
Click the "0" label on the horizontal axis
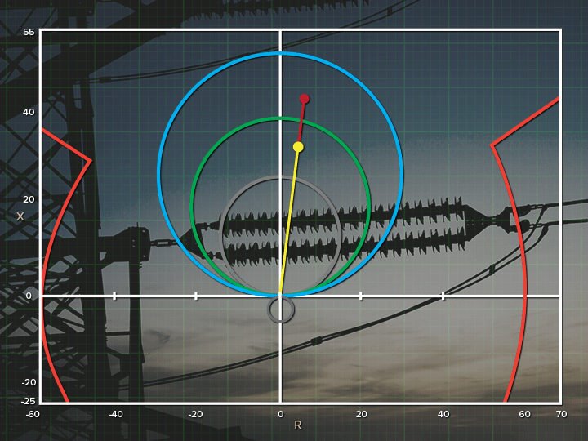click(x=280, y=414)
